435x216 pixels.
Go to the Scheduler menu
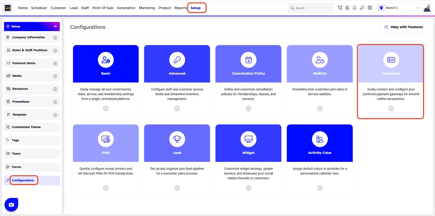pyautogui.click(x=39, y=8)
